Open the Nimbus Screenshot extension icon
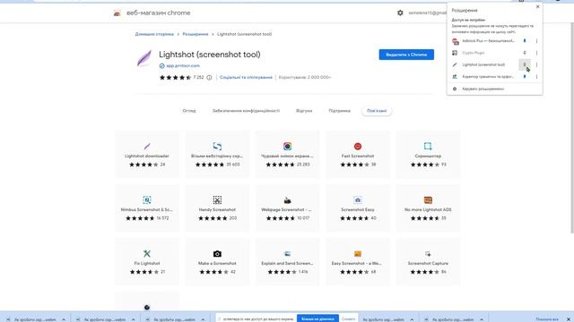Viewport: 574px width, 322px height. click(x=147, y=199)
